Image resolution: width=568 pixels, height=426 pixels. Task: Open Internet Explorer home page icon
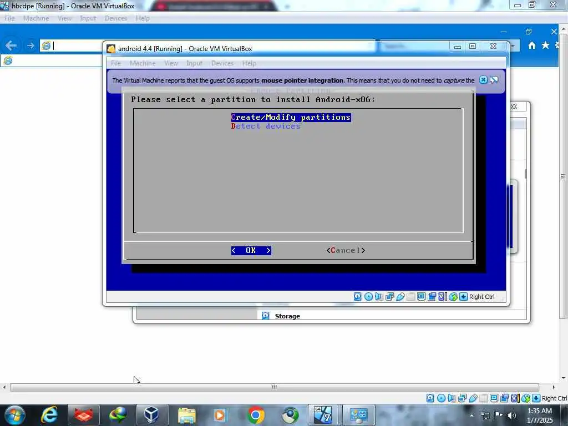coord(532,45)
